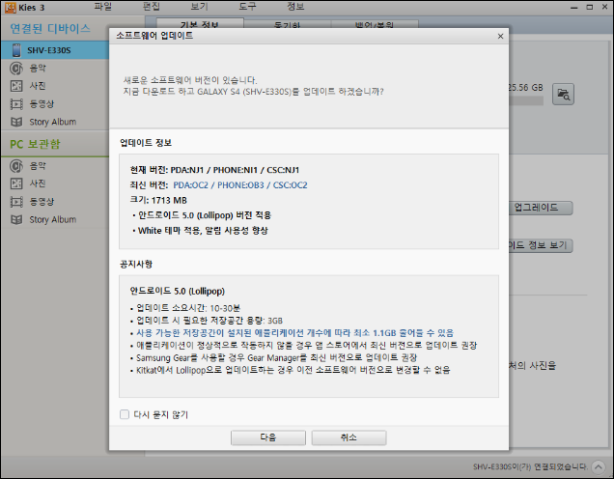Image resolution: width=614 pixels, height=479 pixels.
Task: Open the 보기 menu
Action: coord(199,7)
